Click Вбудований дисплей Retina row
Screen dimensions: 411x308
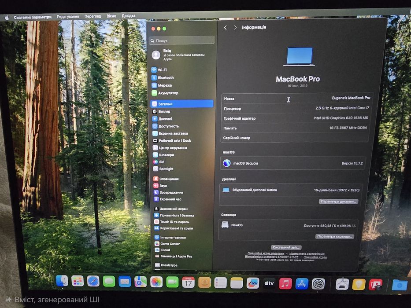(x=291, y=190)
